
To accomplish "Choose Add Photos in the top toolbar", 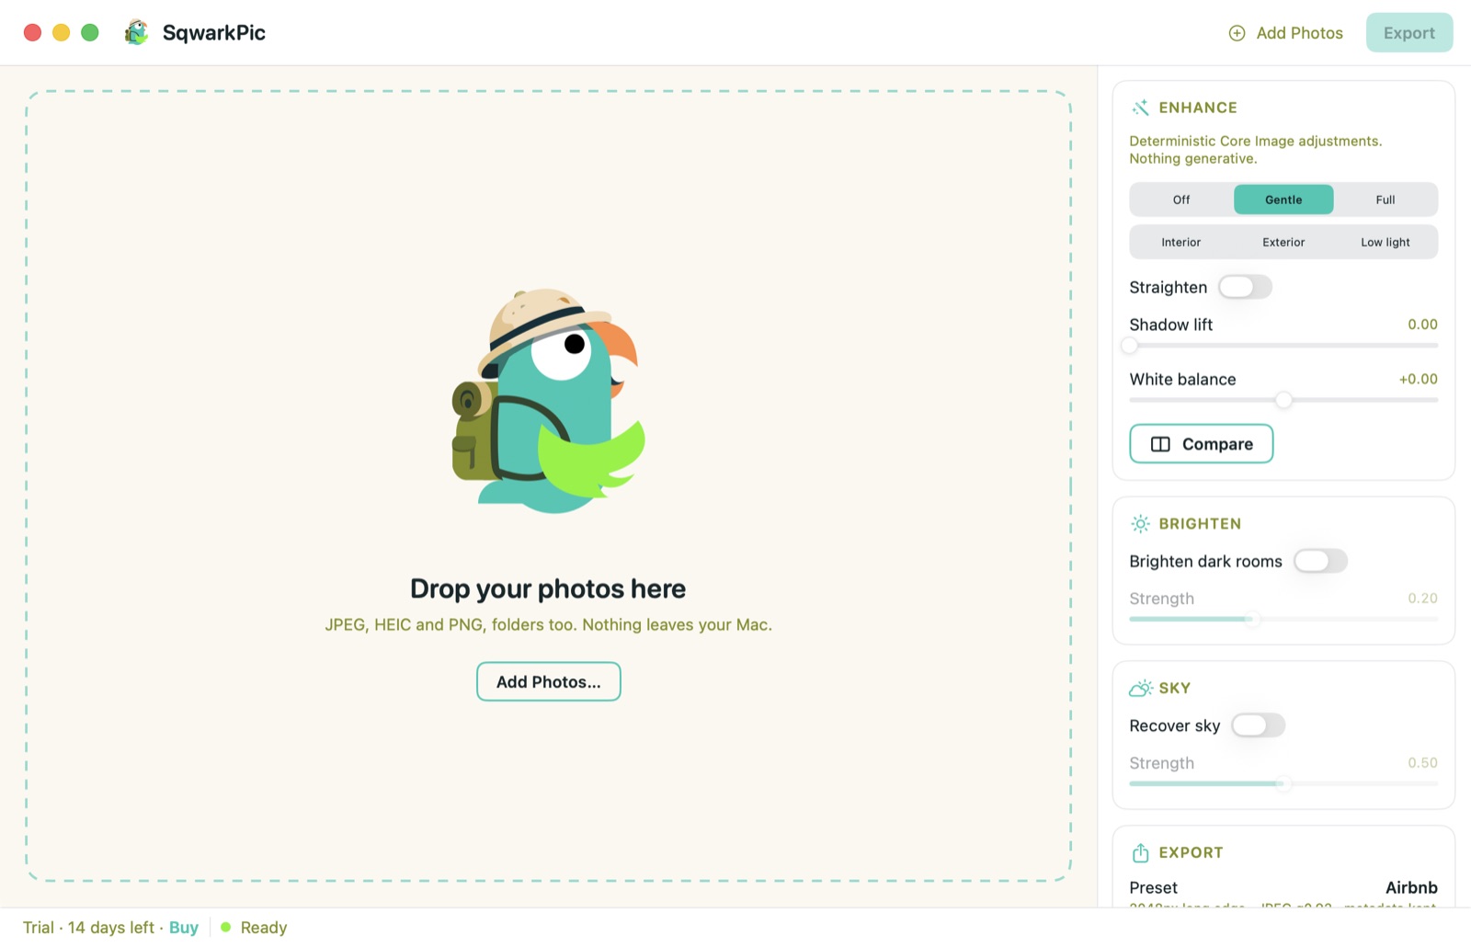I will click(x=1286, y=33).
